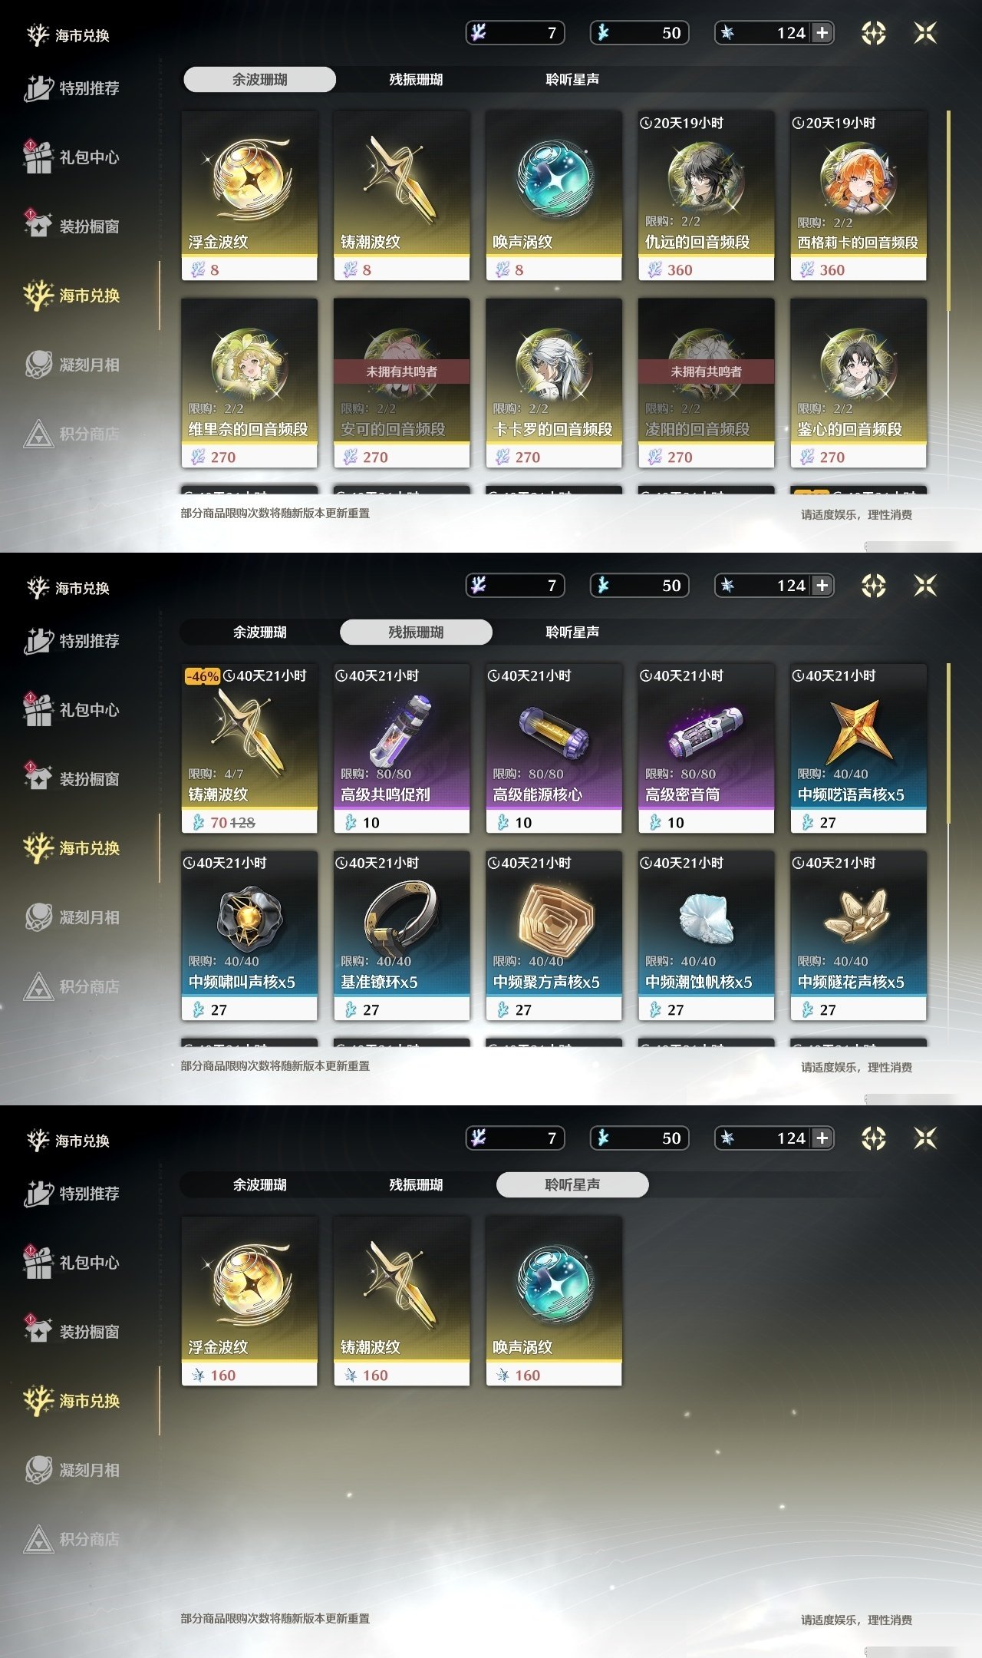The image size is (982, 1658).
Task: Choose discounted 铸潮波纹 with -46% tag
Action: (249, 748)
